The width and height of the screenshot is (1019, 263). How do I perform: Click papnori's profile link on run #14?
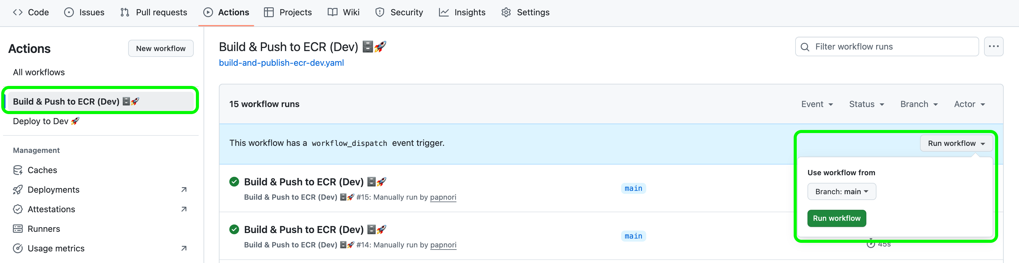pos(443,245)
